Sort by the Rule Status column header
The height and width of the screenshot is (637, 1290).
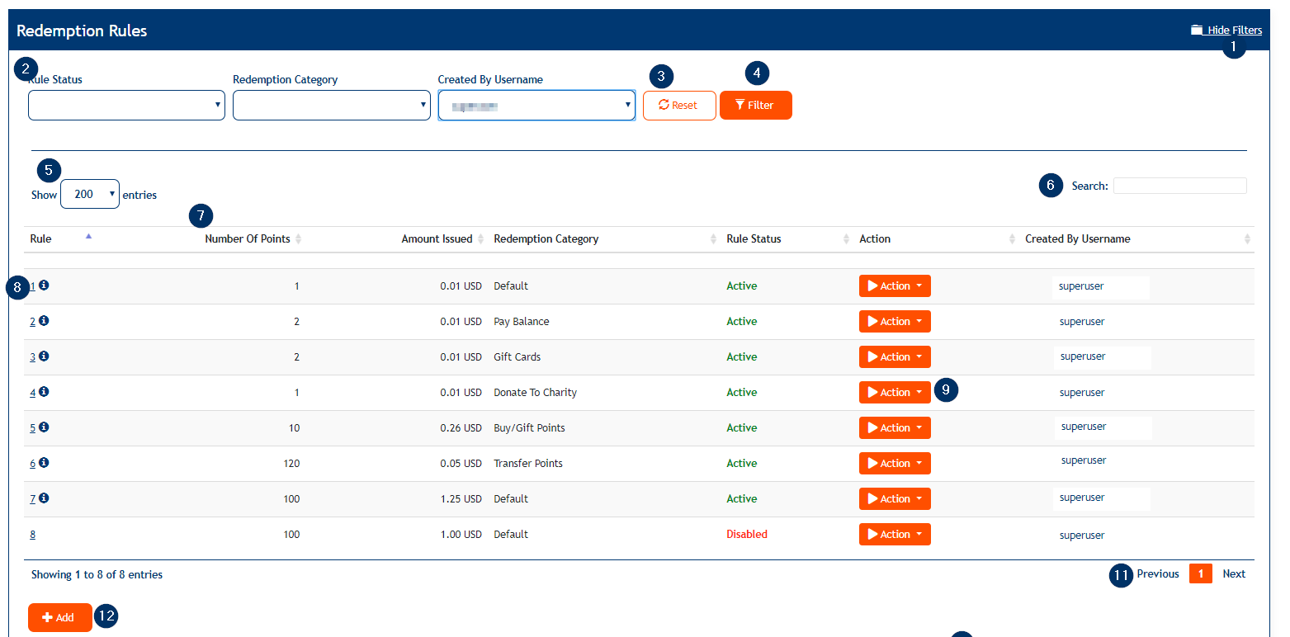point(754,239)
